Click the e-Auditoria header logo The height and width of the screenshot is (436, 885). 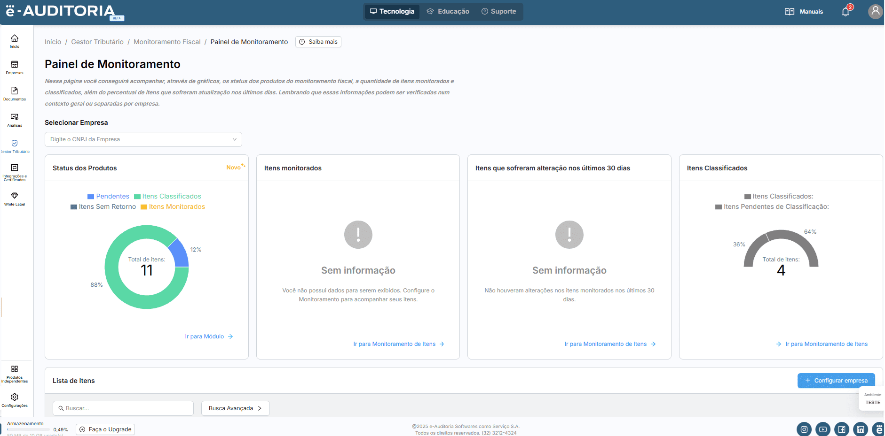click(x=65, y=12)
